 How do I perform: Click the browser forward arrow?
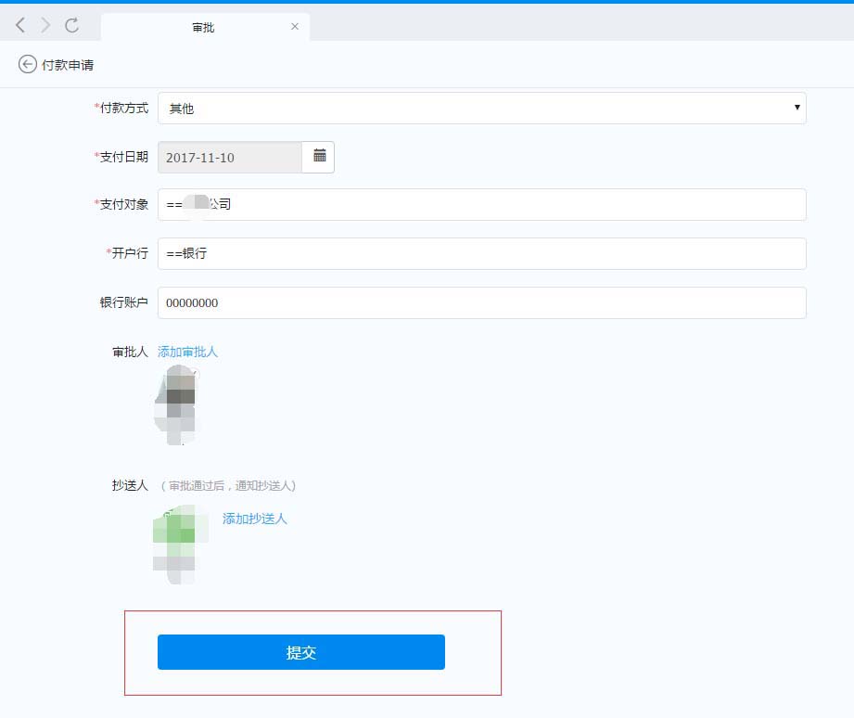click(x=45, y=25)
